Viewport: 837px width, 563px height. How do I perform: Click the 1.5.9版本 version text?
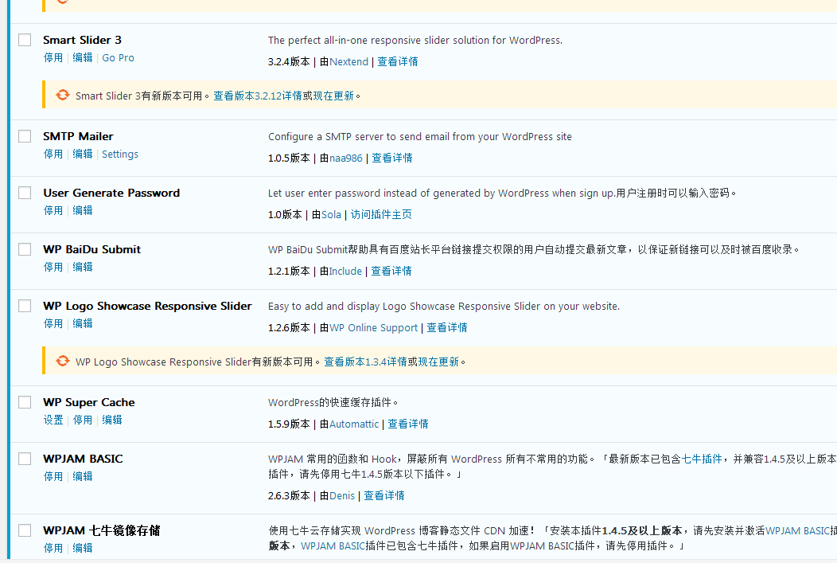[x=289, y=424]
